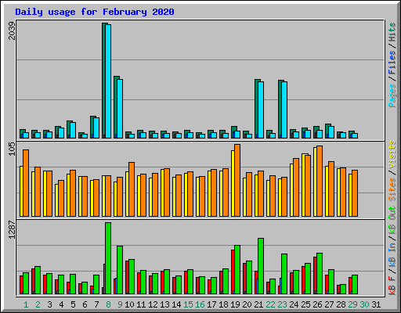Click the Sites legend label
401x313 pixels.
tap(392, 189)
